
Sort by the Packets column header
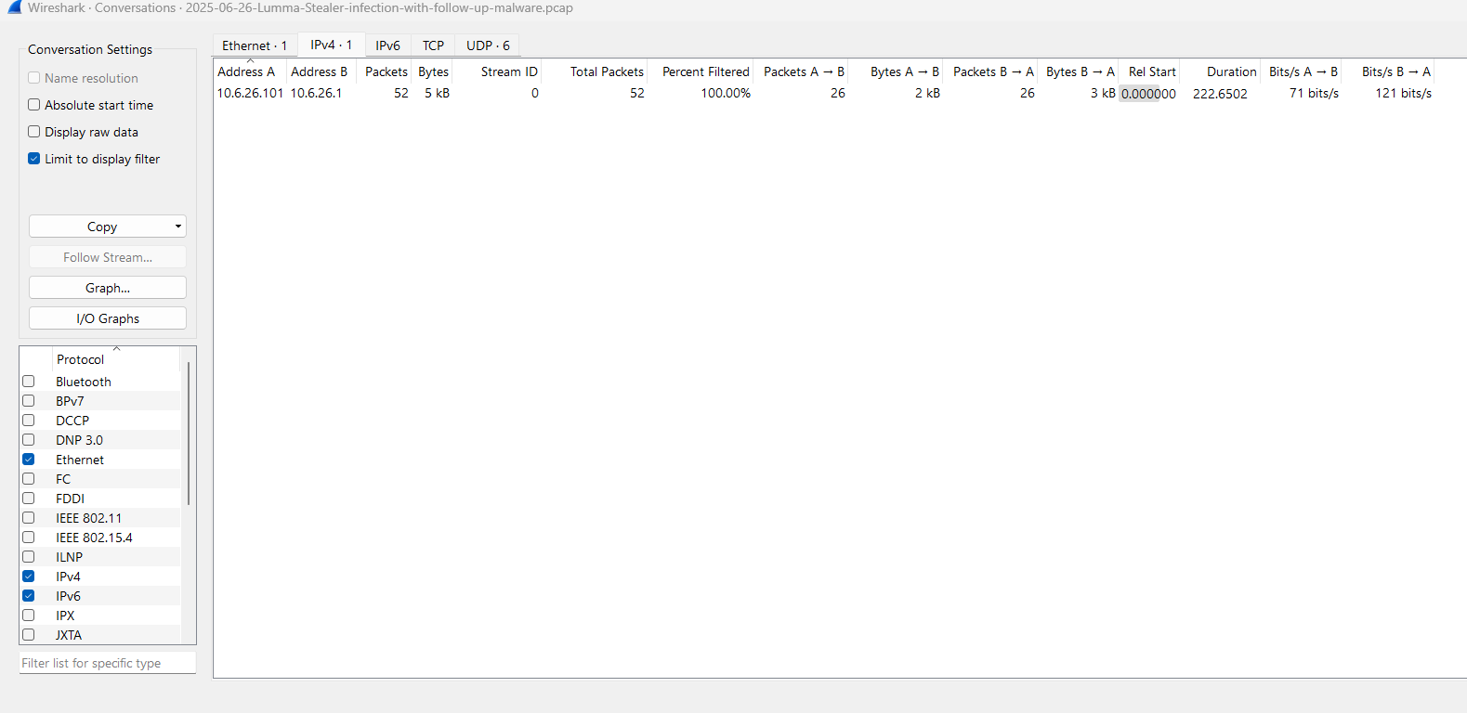[x=386, y=71]
